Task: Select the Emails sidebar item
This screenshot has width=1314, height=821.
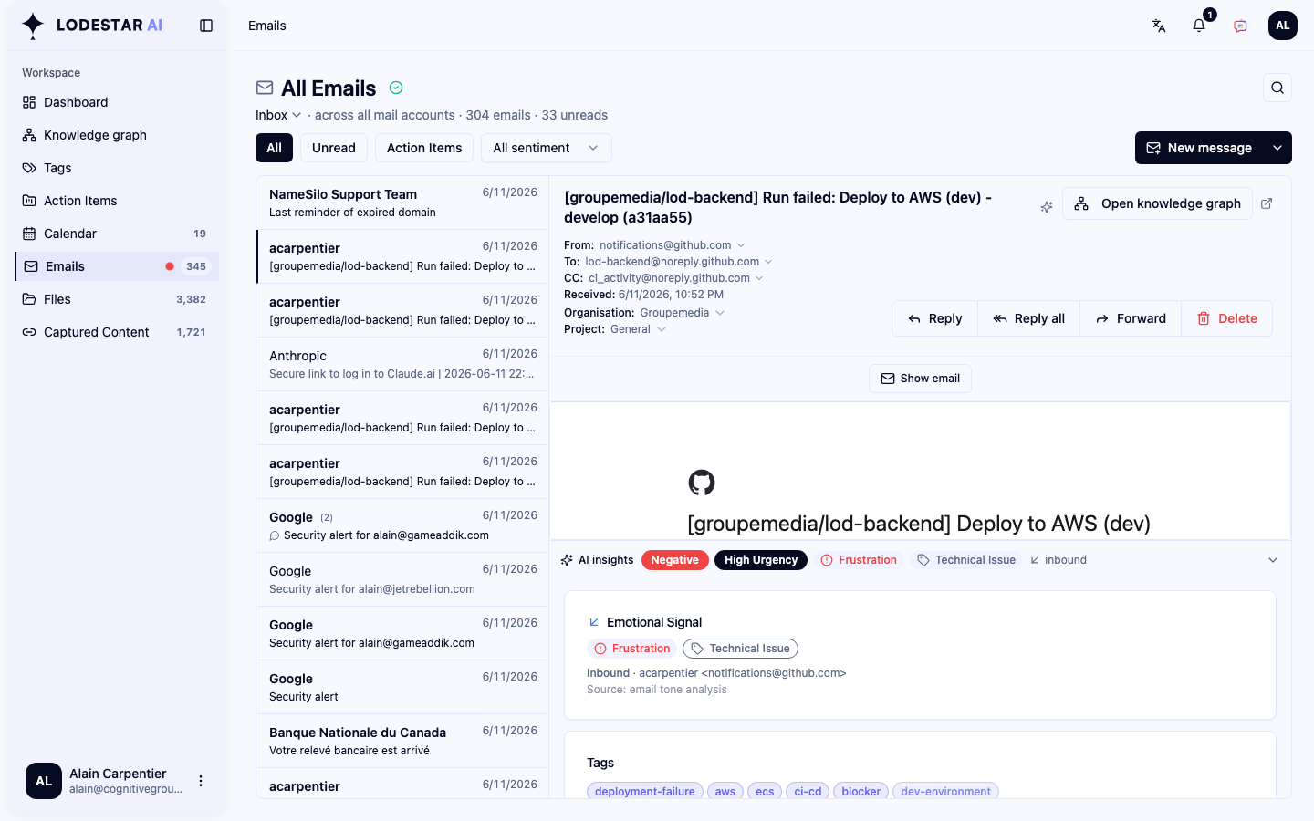Action: tap(117, 266)
